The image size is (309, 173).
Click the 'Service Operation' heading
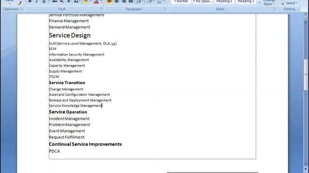coord(68,112)
